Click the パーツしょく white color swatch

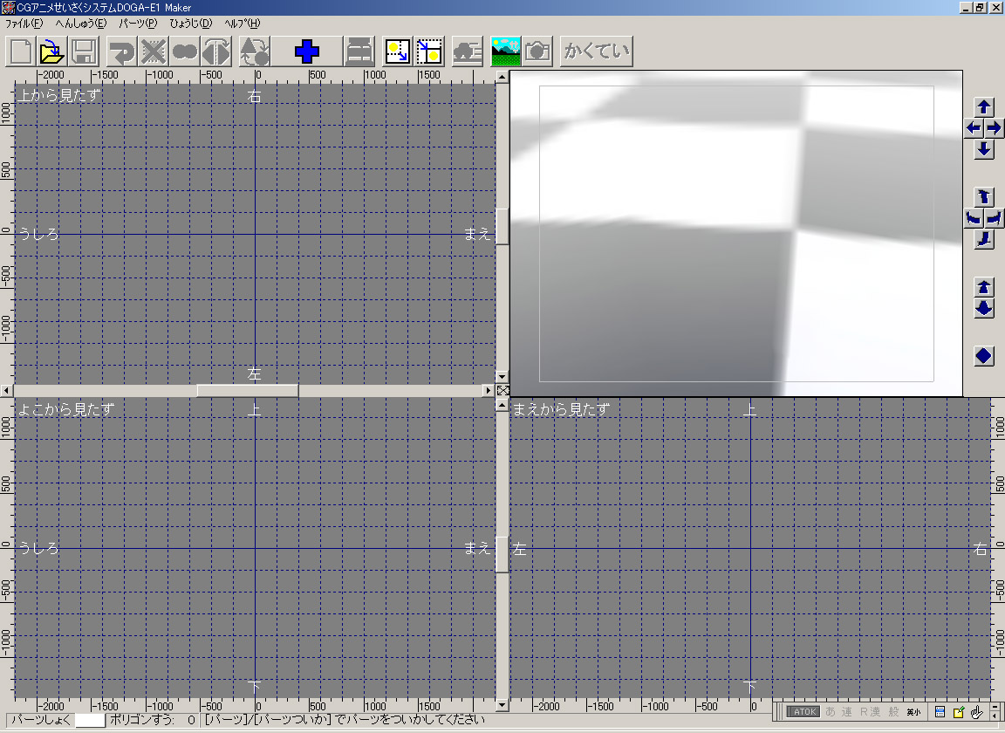[x=90, y=720]
